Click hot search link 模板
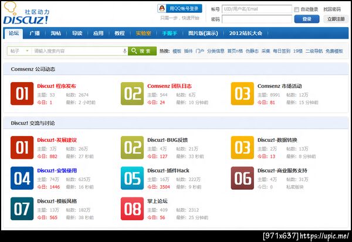The width and height of the screenshot is (352, 242). click(177, 51)
